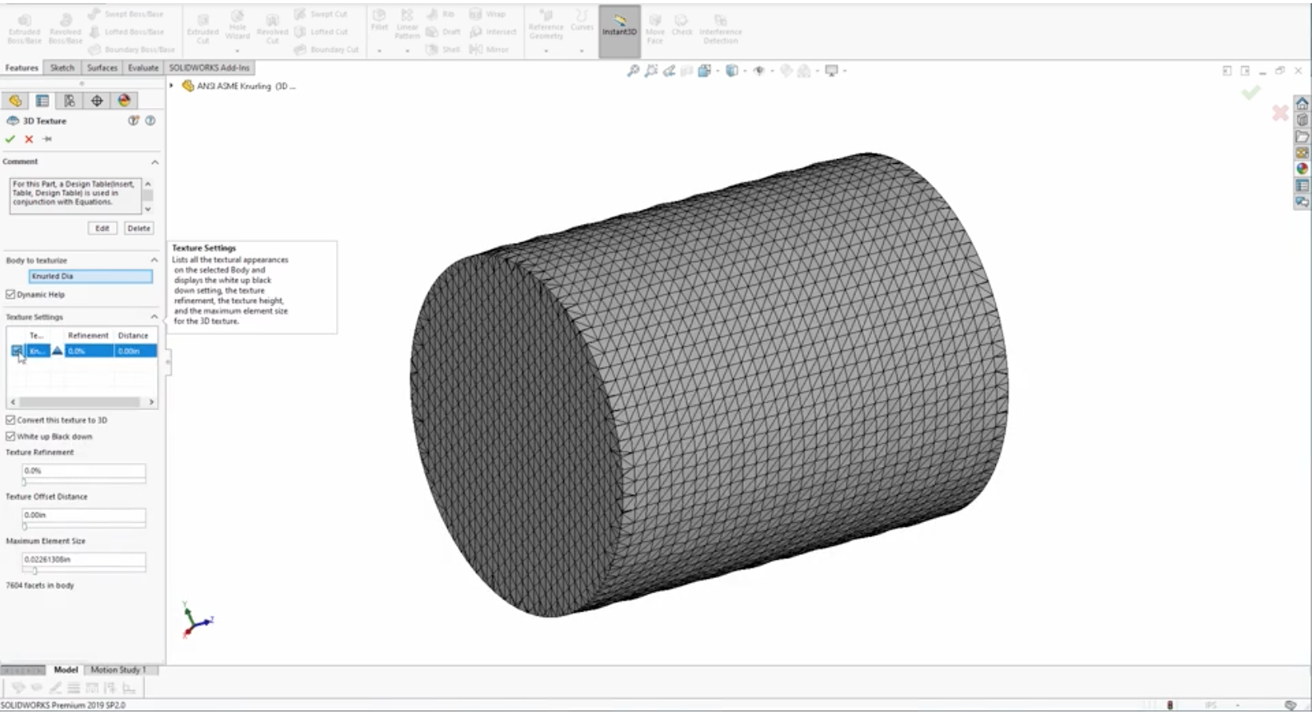Switch to the PropertyManager tab icon
1312x718 pixels.
[42, 101]
